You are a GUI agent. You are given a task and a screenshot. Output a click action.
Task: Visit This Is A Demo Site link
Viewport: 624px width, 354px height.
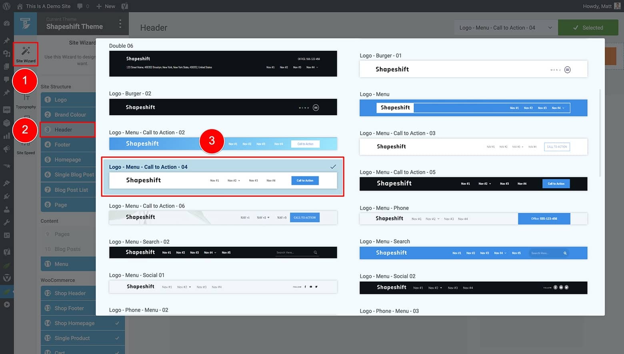47,6
